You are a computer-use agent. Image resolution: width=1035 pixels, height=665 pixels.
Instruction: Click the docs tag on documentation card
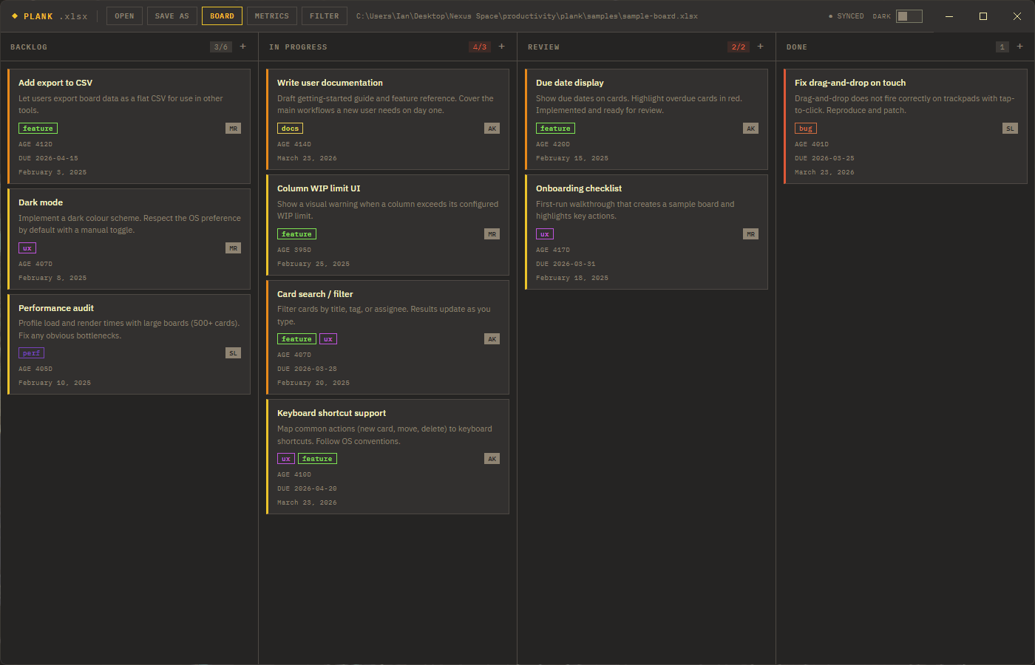coord(290,129)
